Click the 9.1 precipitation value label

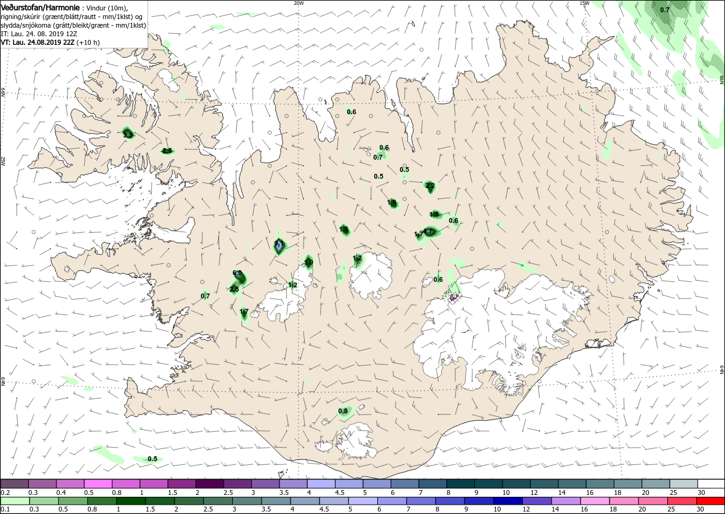pyautogui.click(x=278, y=243)
